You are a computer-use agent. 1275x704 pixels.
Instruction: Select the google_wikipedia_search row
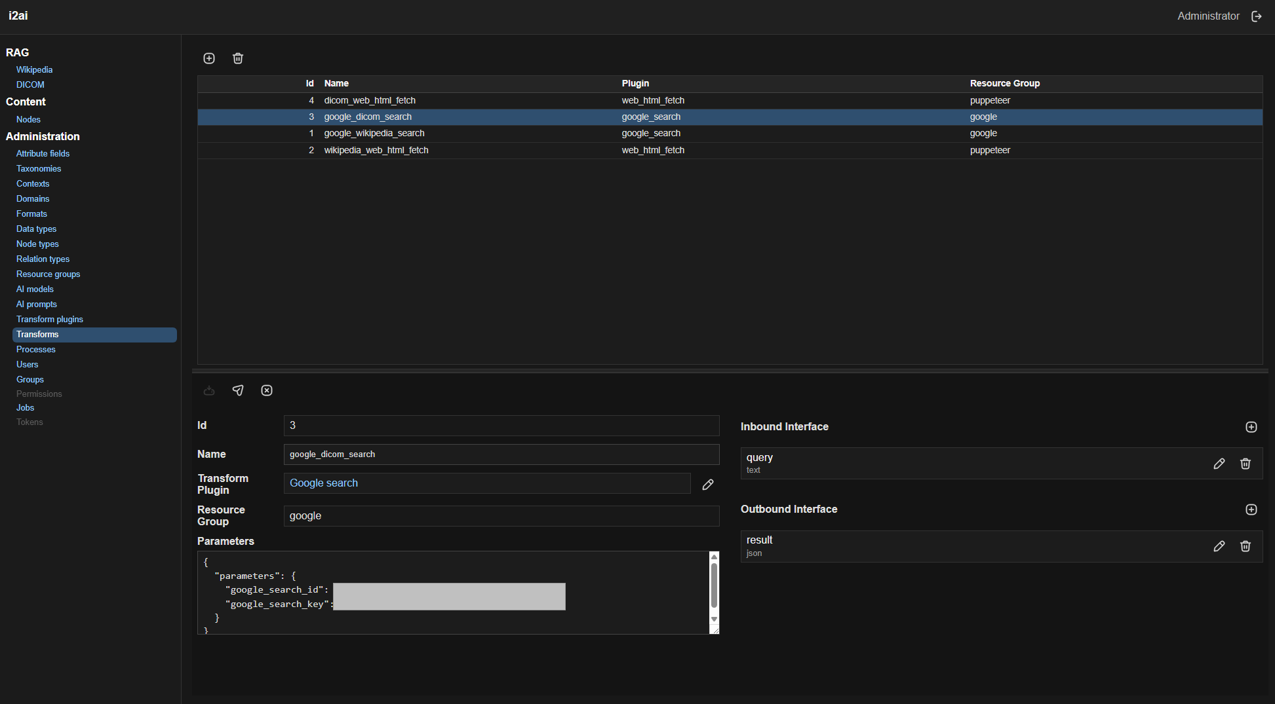pos(730,133)
